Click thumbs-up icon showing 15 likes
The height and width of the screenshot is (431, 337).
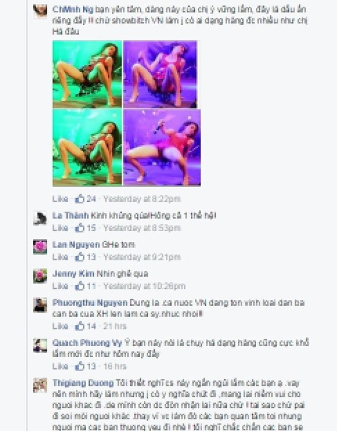point(79,227)
